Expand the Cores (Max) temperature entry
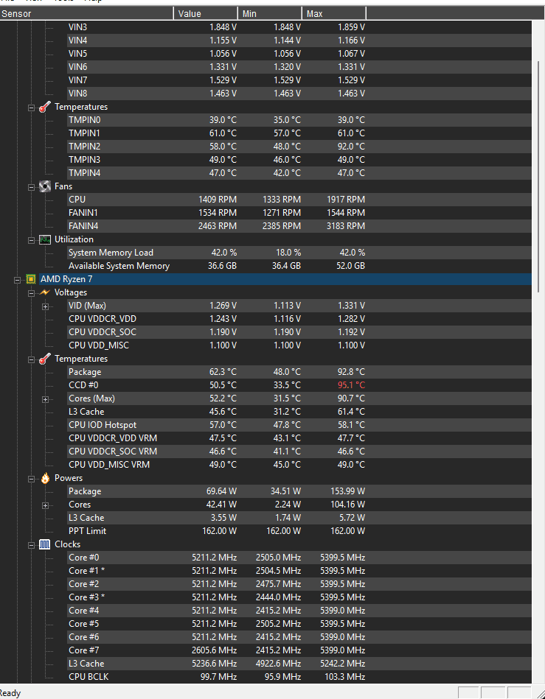The image size is (545, 699). click(x=45, y=399)
